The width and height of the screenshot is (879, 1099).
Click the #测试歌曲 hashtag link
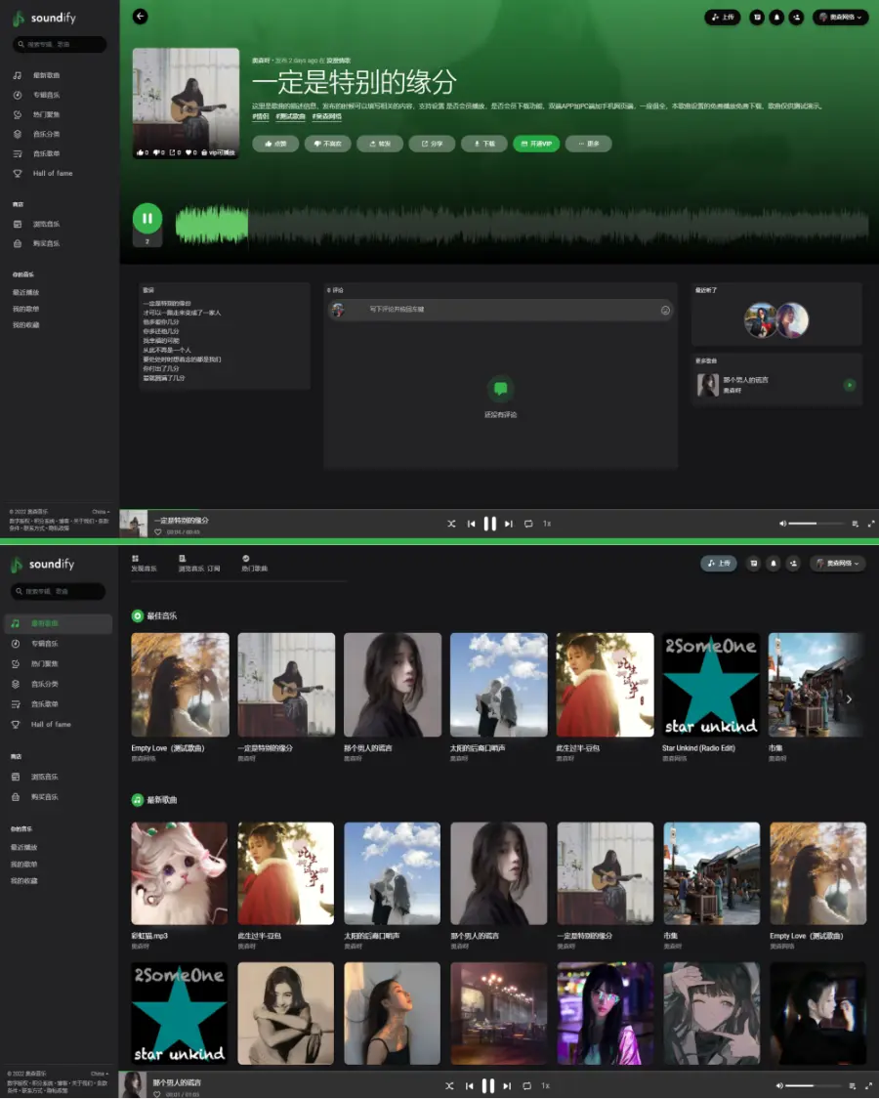point(291,116)
